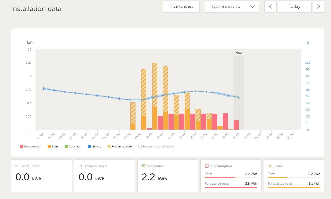Click the green To AC Input arrow icon
This screenshot has height=199, width=331.
[x=17, y=166]
